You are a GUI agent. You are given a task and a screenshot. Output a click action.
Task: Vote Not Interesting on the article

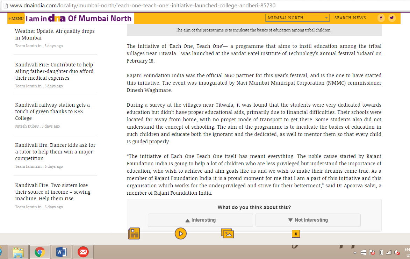click(x=308, y=220)
